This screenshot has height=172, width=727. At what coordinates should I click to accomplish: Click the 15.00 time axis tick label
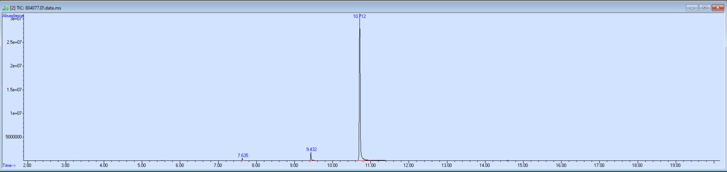coord(523,165)
